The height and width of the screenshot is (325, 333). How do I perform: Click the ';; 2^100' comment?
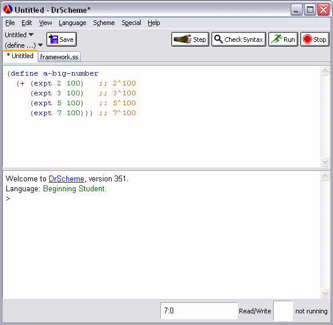pyautogui.click(x=117, y=83)
